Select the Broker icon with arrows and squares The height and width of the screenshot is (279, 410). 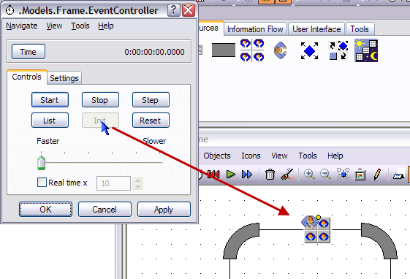coord(338,50)
